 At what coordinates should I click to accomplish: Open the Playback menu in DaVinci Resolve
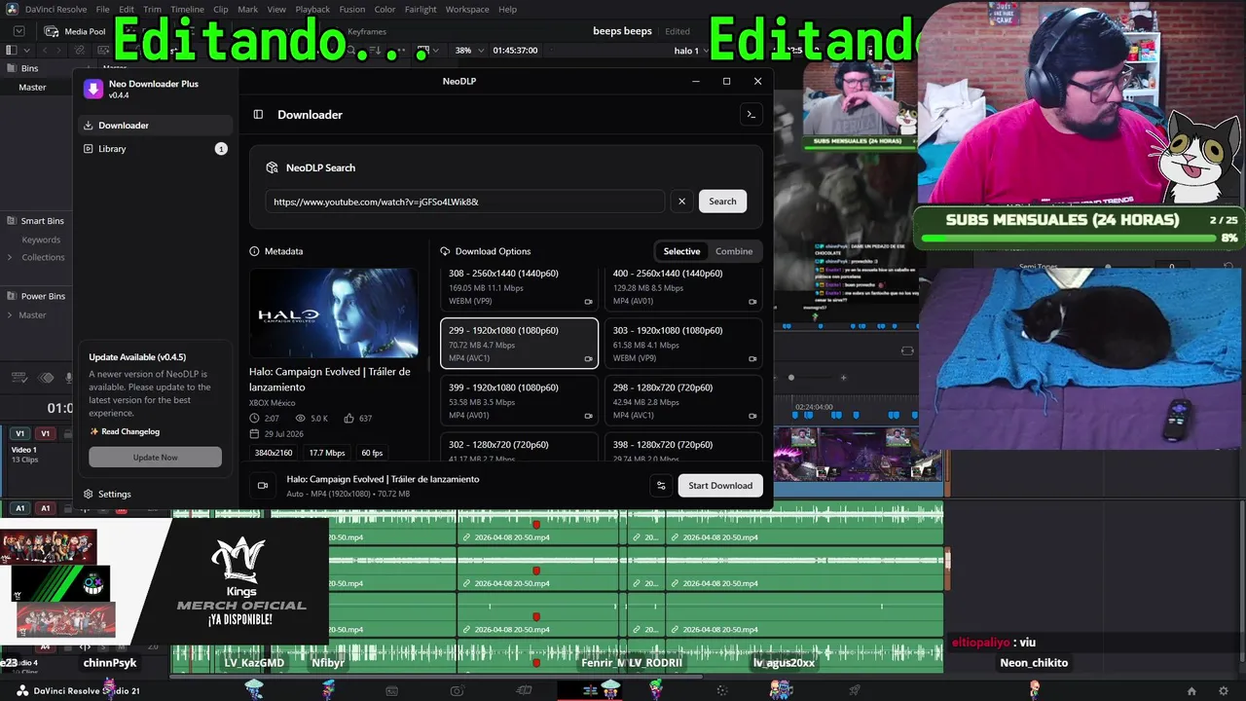point(312,9)
